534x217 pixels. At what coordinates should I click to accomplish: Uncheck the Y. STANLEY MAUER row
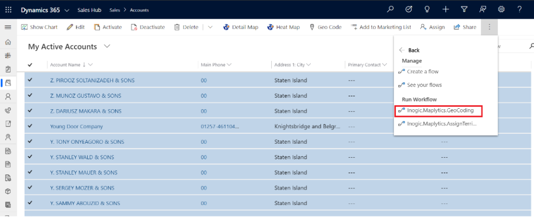pos(30,172)
